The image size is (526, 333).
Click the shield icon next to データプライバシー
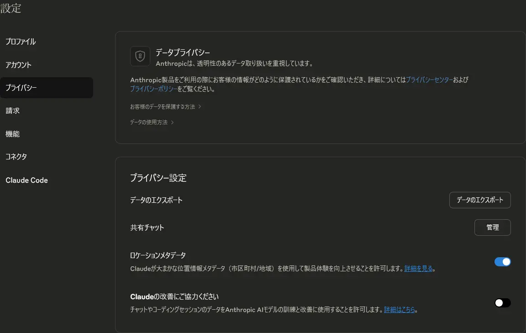140,56
